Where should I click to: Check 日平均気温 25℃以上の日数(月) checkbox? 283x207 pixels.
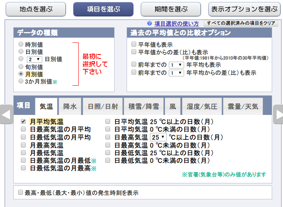click(x=108, y=121)
